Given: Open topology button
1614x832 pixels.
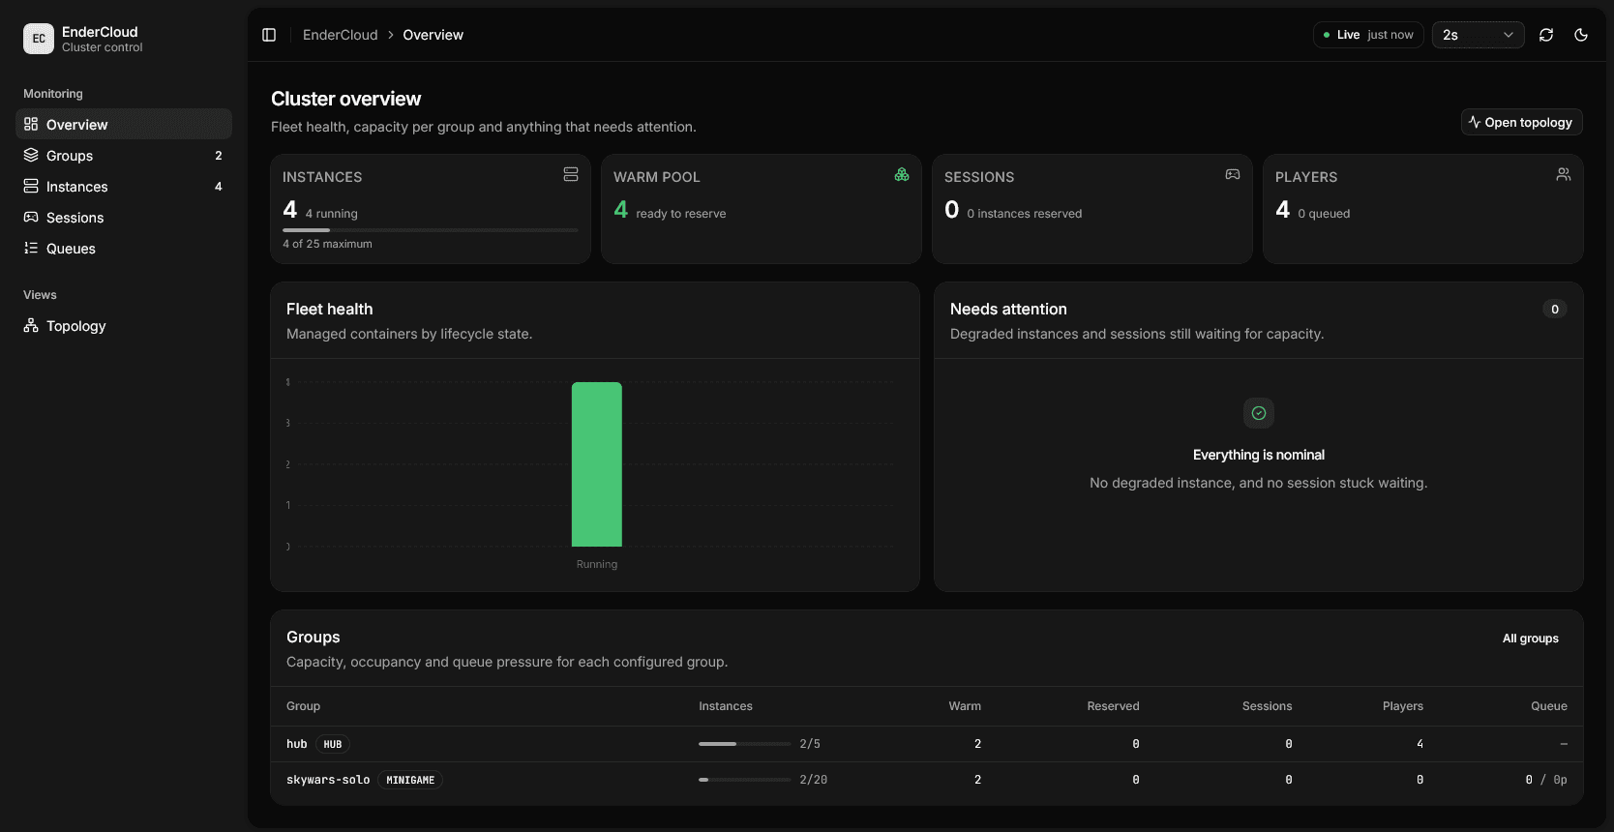Looking at the screenshot, I should pyautogui.click(x=1521, y=122).
